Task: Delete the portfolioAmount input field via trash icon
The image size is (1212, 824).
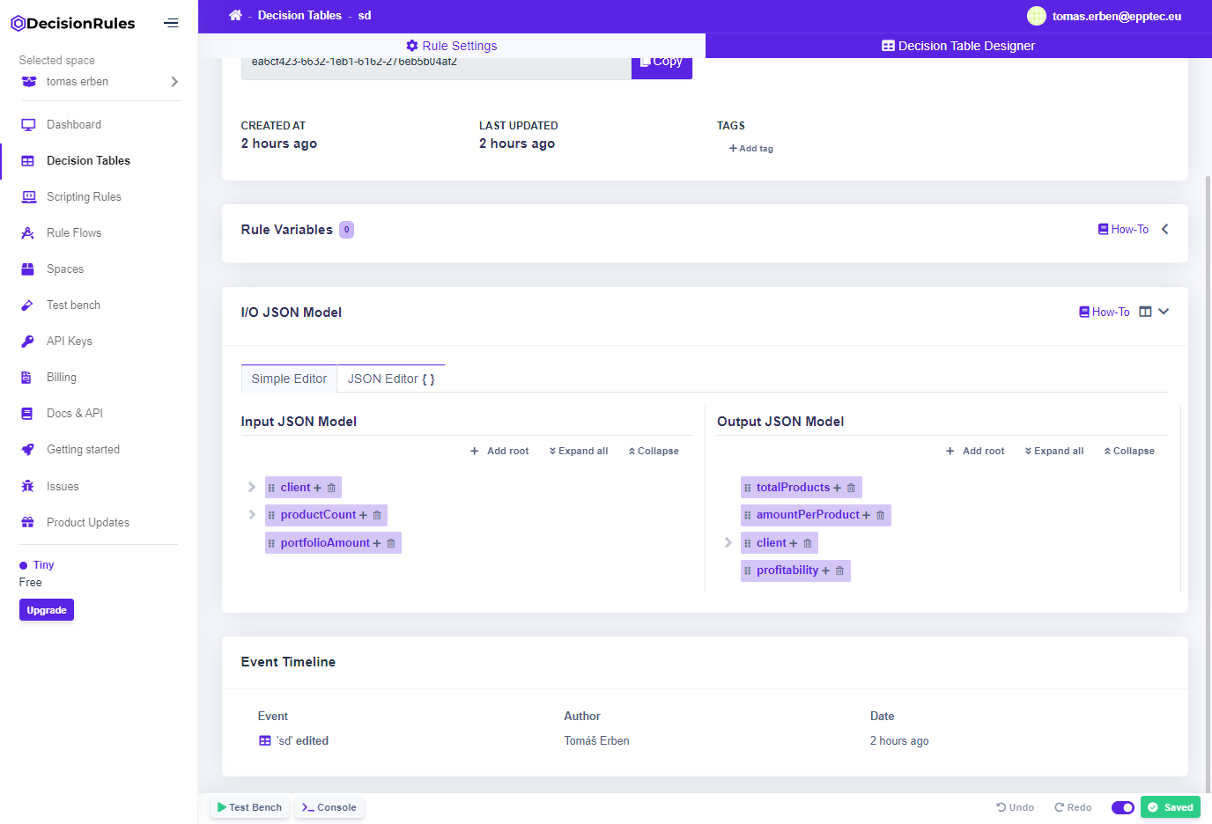Action: 391,543
